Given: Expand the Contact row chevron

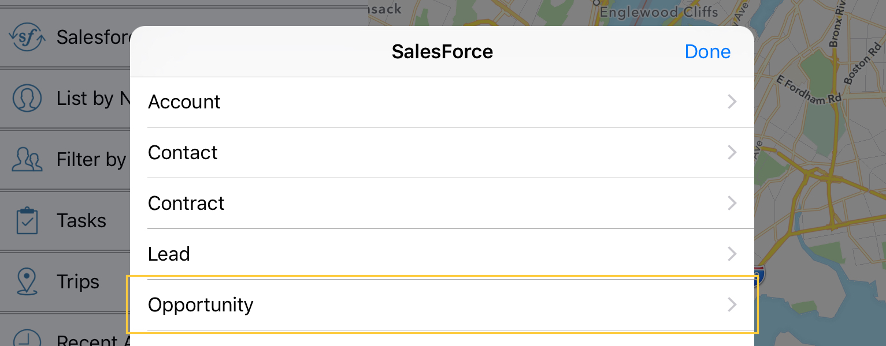Looking at the screenshot, I should [732, 153].
